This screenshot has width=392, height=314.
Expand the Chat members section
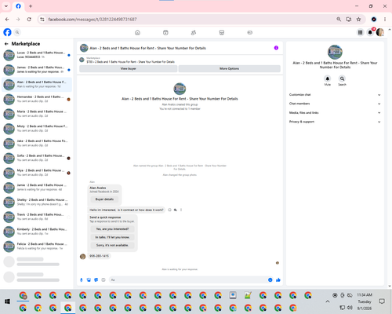coord(335,104)
